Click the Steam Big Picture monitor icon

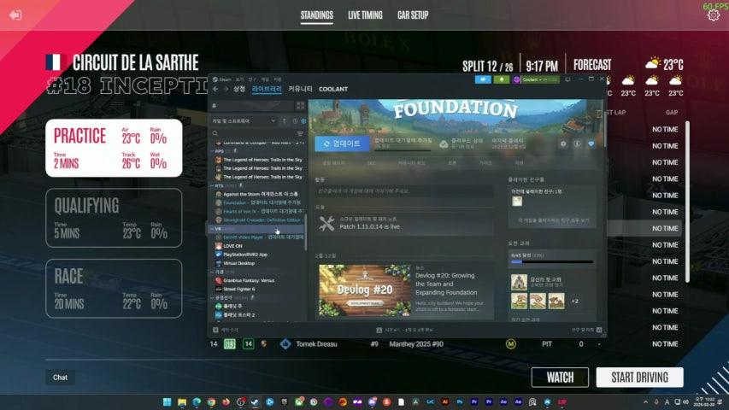click(x=567, y=79)
